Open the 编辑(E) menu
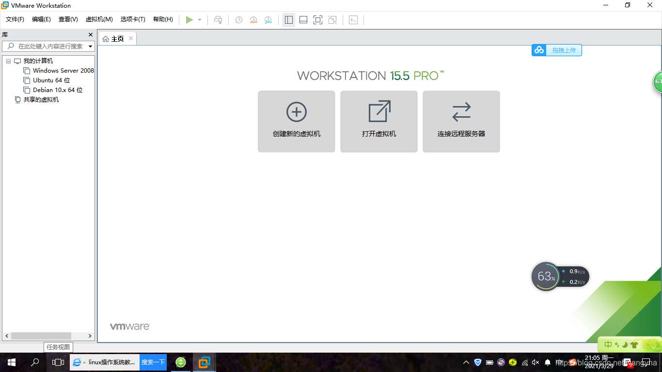The height and width of the screenshot is (372, 662). point(41,19)
